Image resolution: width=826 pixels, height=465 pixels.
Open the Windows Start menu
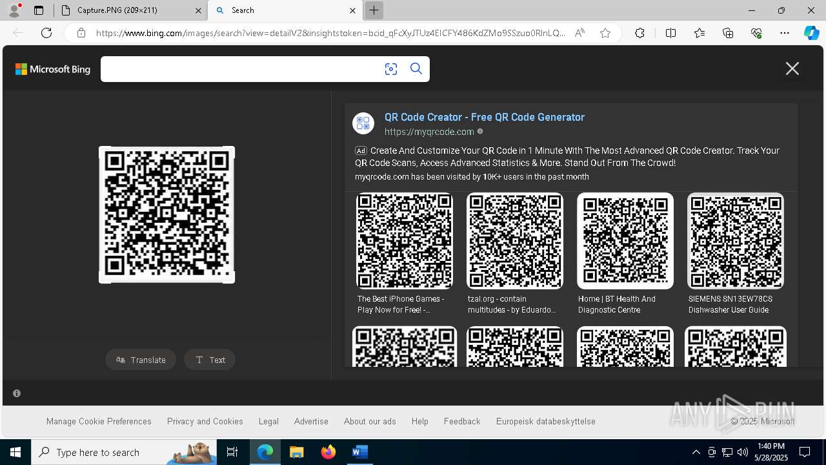point(15,452)
